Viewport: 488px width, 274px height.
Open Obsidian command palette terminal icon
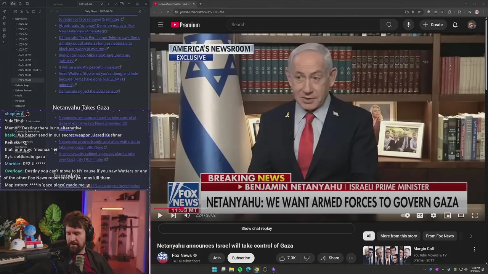(4, 42)
